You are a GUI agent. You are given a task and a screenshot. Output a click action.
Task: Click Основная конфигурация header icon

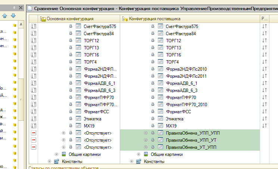pos(43,19)
